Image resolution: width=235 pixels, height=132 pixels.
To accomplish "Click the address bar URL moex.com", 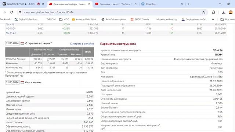I will 48,12.
